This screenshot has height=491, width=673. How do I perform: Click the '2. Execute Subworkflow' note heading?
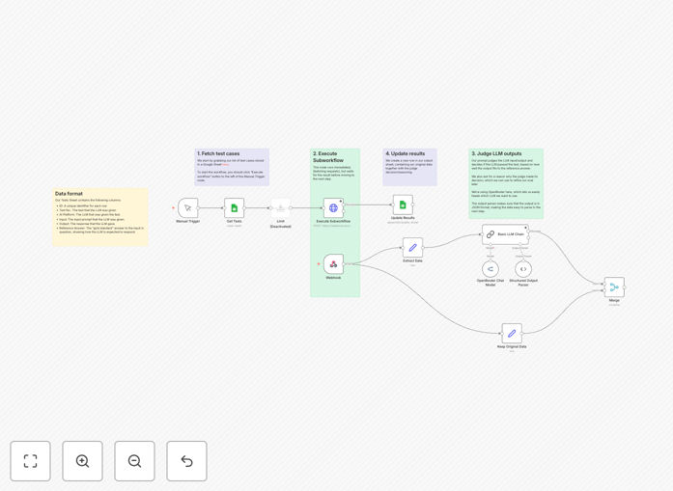point(328,157)
